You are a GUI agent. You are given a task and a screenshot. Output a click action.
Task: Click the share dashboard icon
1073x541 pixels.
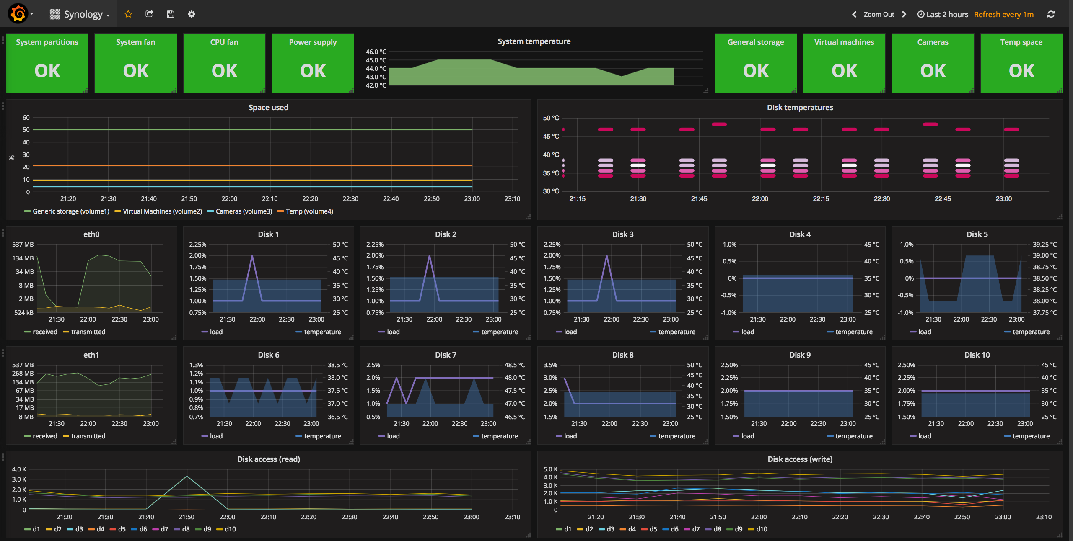tap(149, 14)
